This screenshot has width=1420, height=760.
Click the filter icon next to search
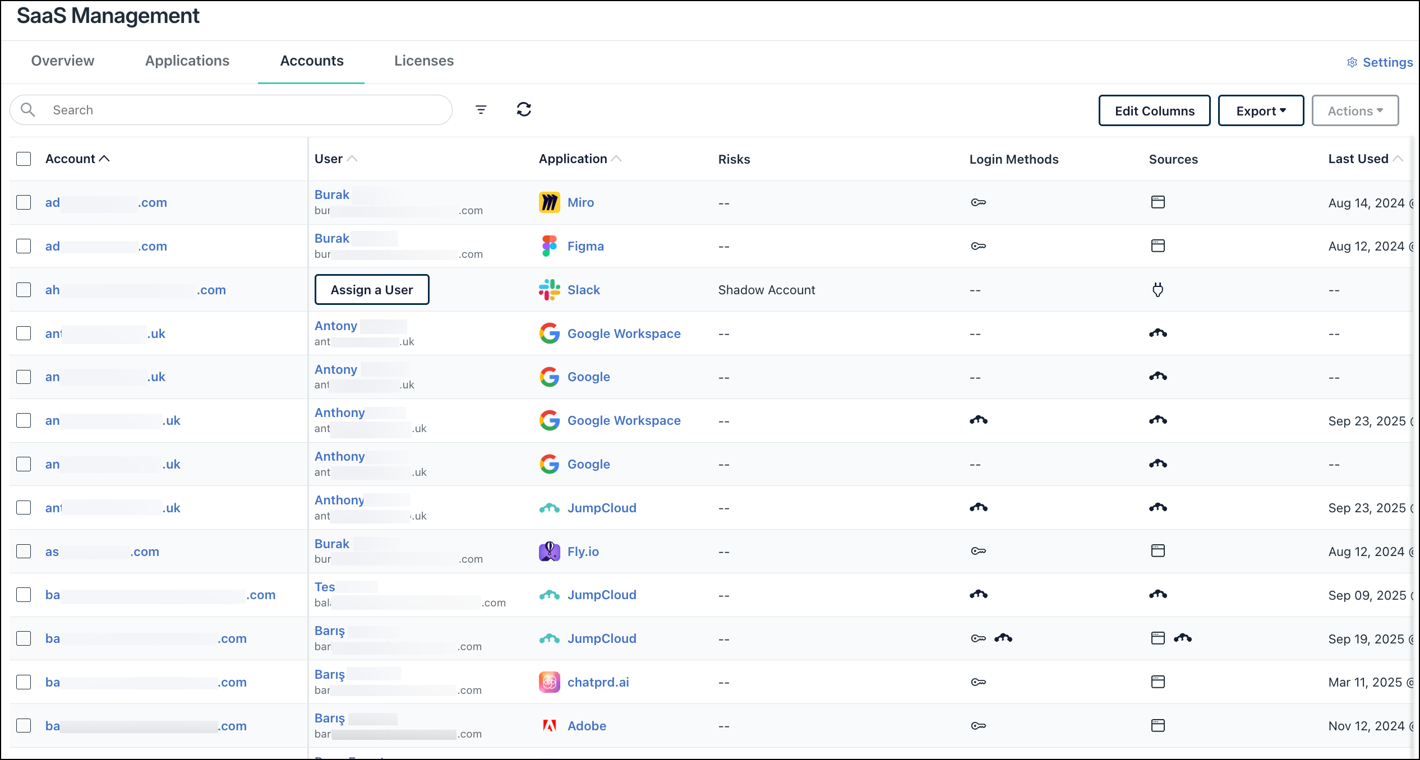(x=481, y=110)
